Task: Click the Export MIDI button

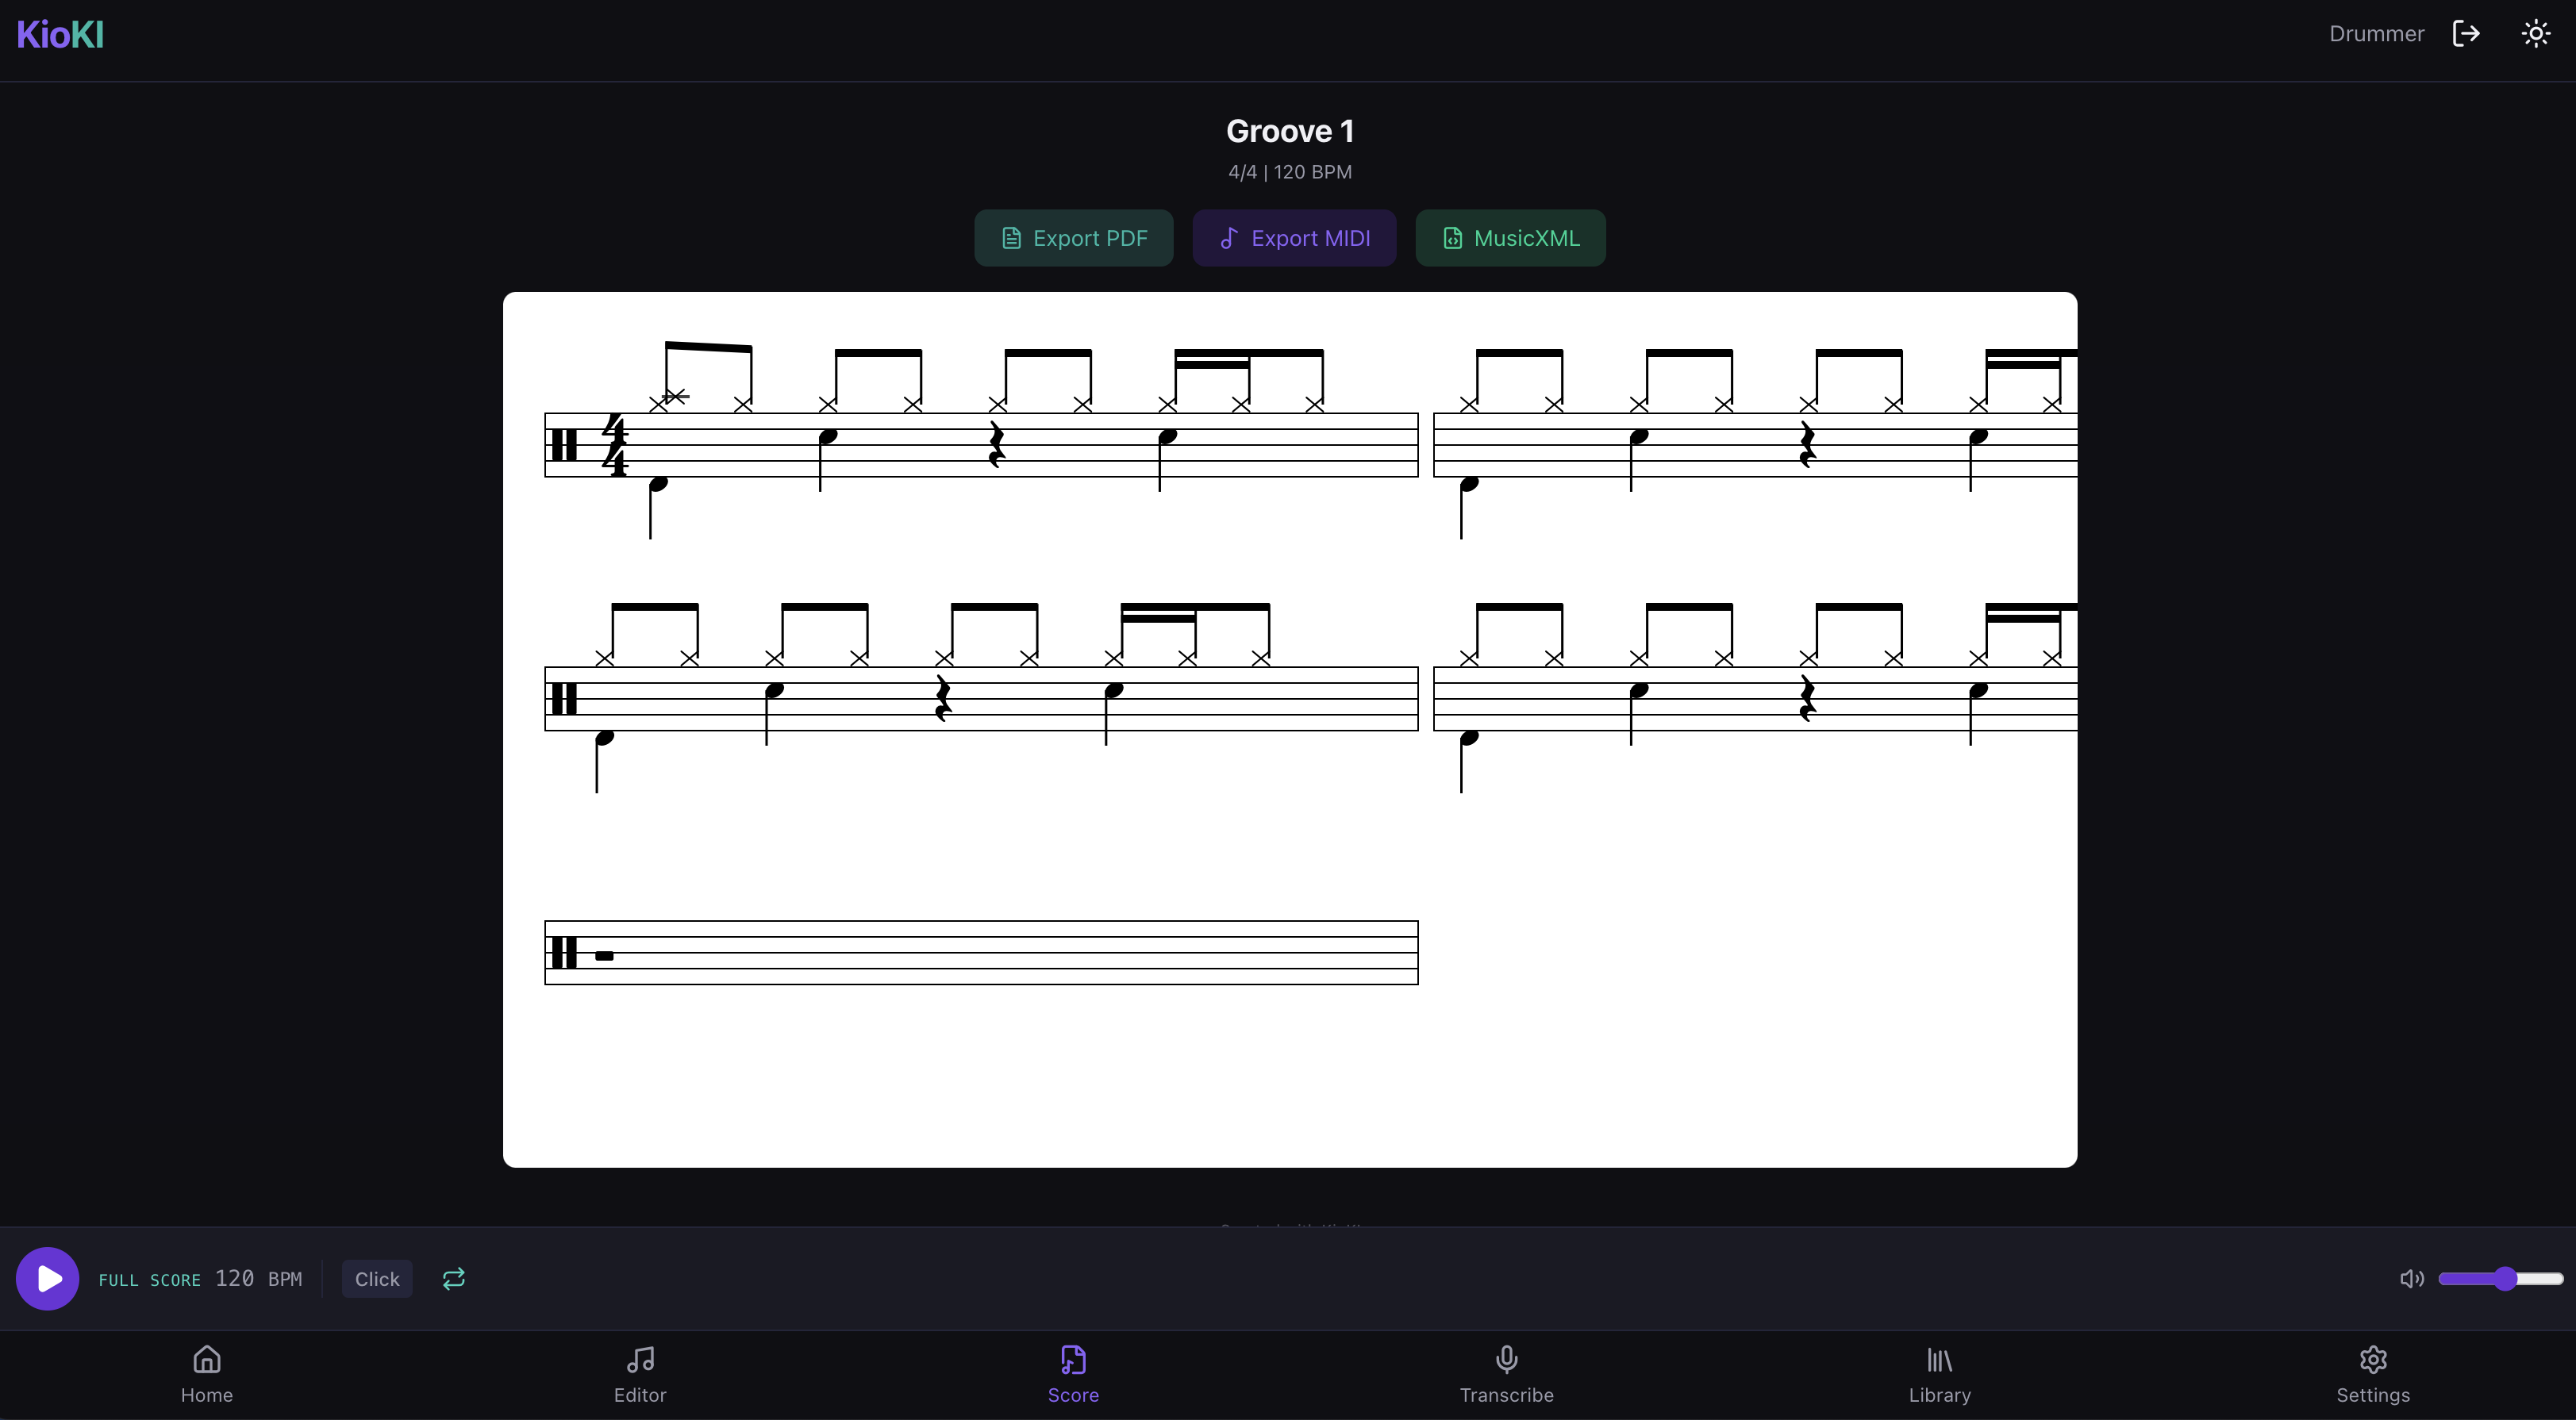Action: (1294, 238)
